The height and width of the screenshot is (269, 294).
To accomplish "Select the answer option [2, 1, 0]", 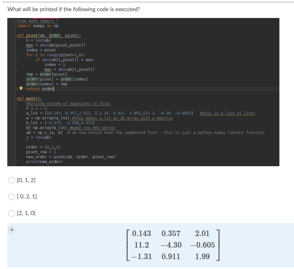I will (12, 213).
